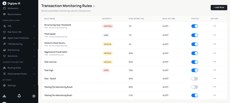Open actions menu for Time based rule
230x103 pixels.
pos(215,35)
